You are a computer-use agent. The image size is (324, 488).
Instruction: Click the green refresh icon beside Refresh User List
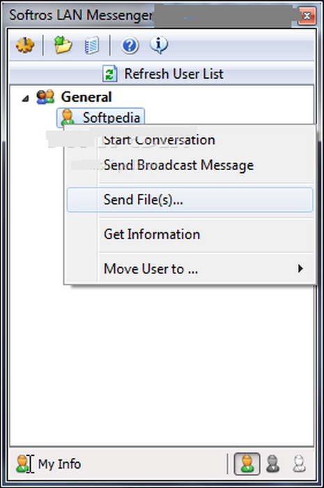coord(110,74)
